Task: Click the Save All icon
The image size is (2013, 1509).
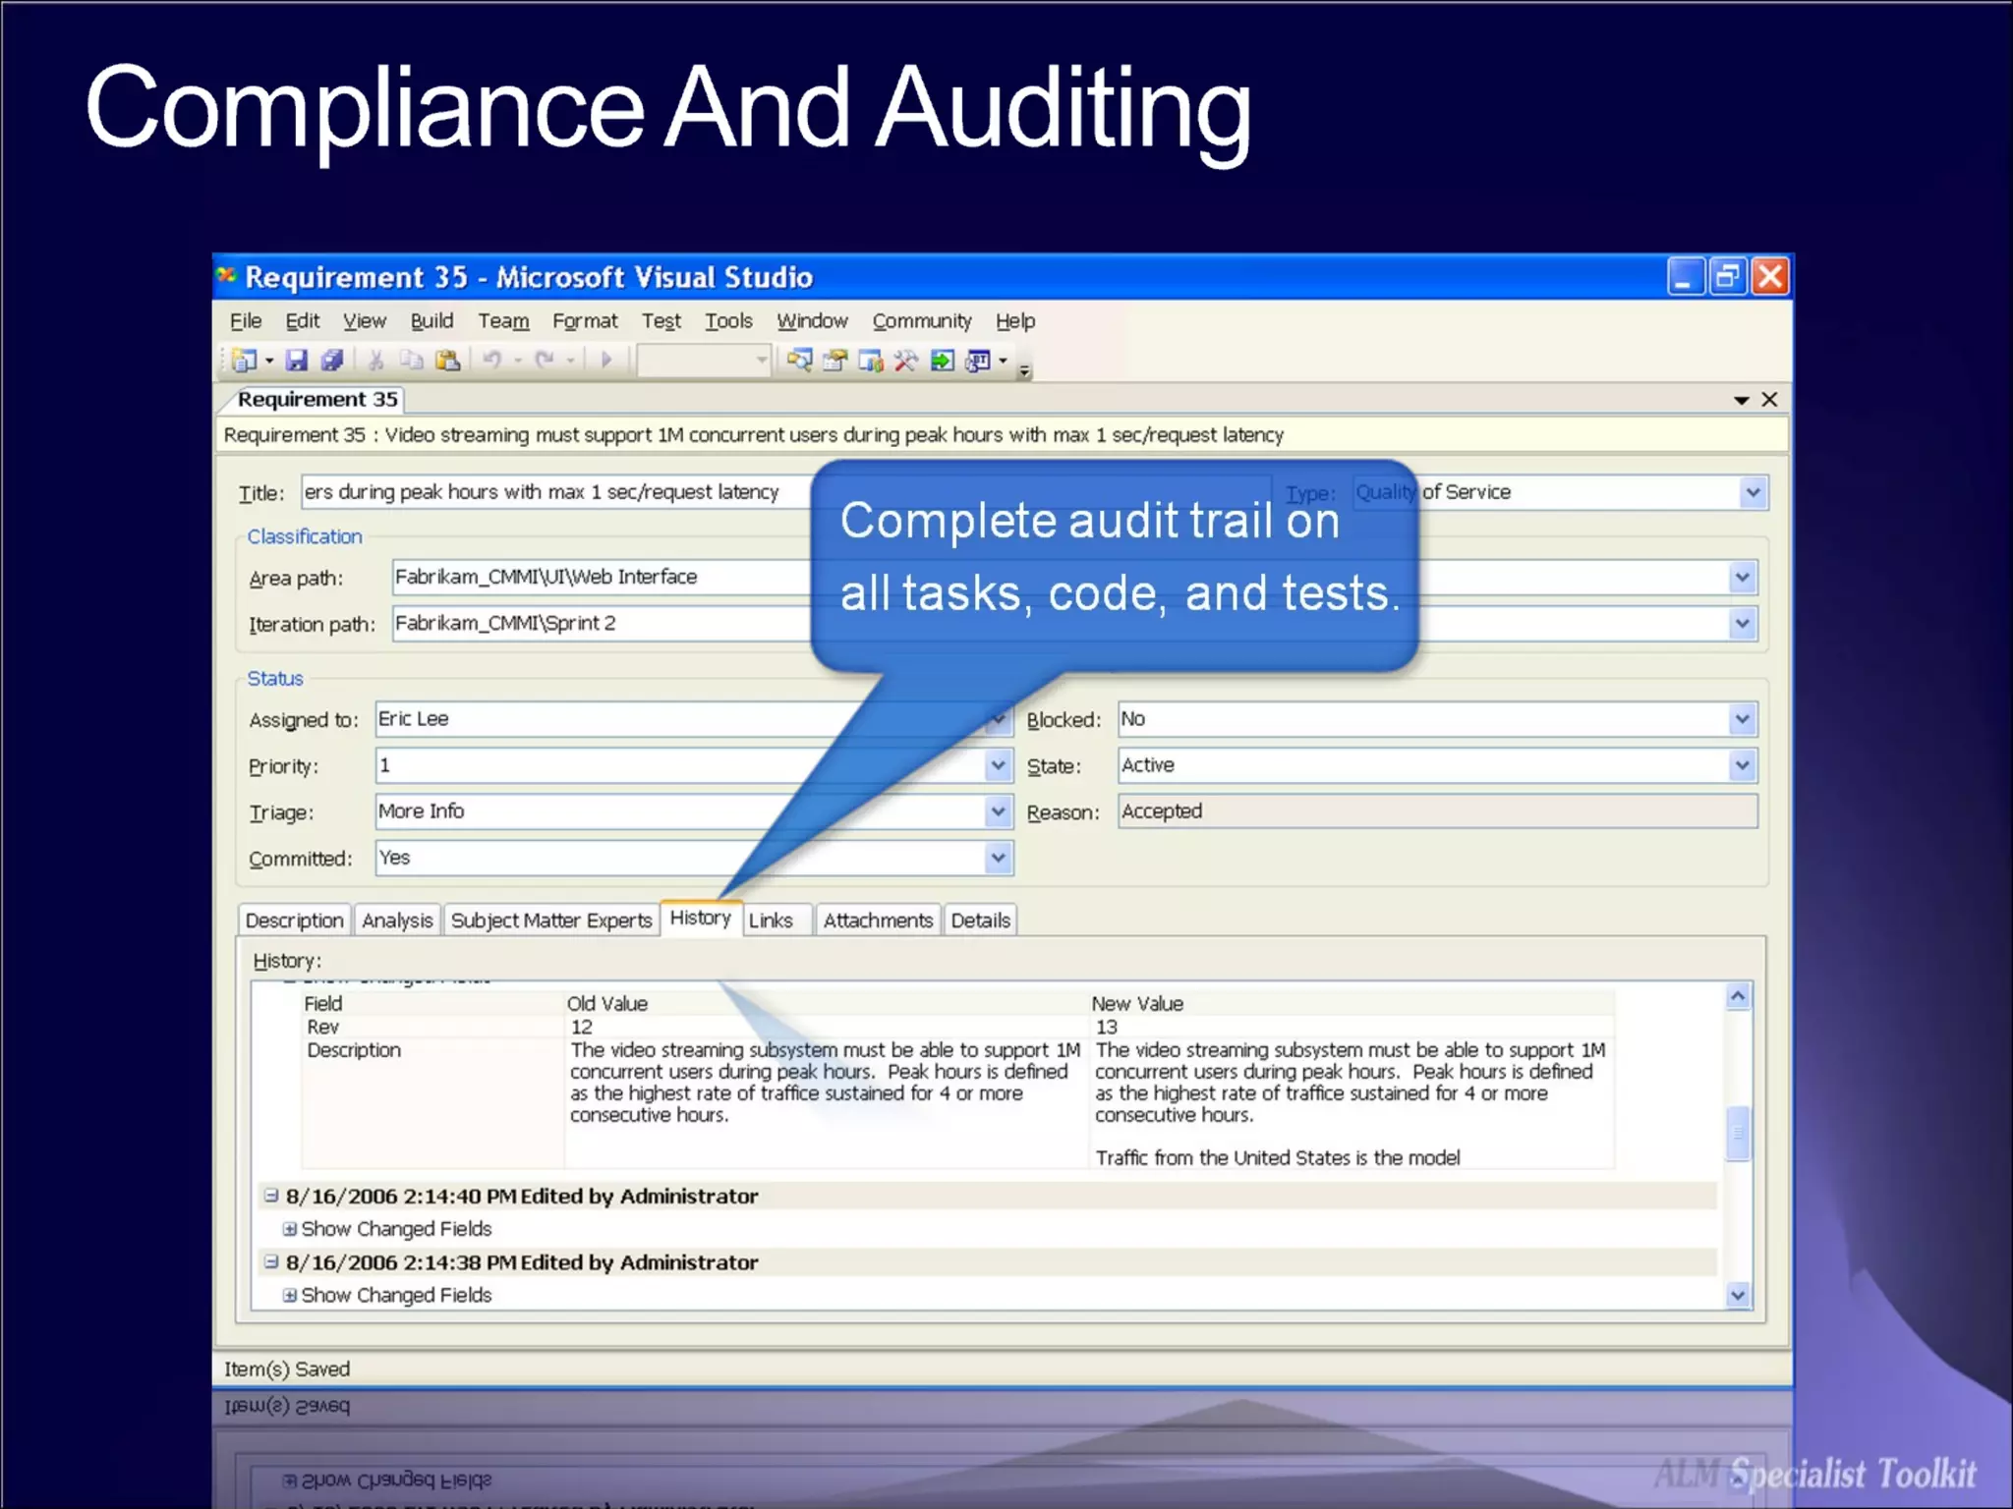Action: [332, 361]
